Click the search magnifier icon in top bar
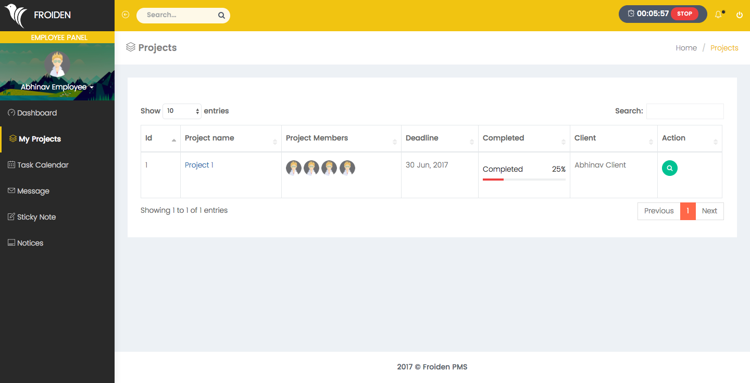Image resolution: width=750 pixels, height=383 pixels. pyautogui.click(x=221, y=15)
